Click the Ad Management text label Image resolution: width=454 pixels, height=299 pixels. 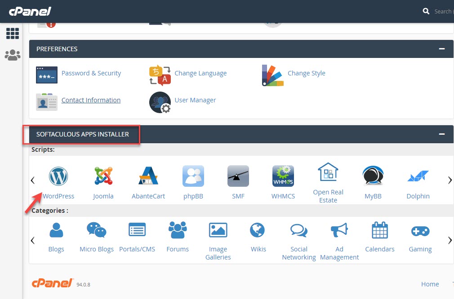click(x=339, y=253)
